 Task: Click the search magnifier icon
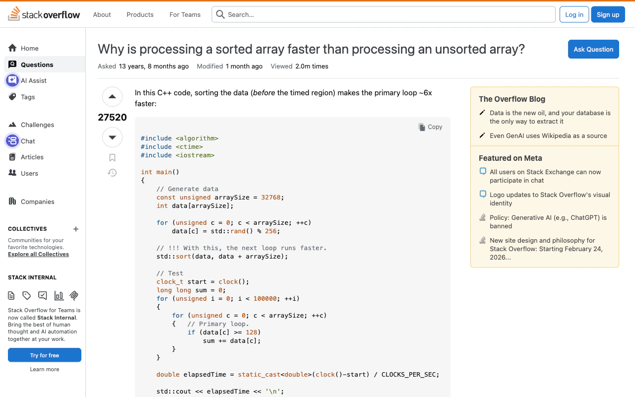220,14
